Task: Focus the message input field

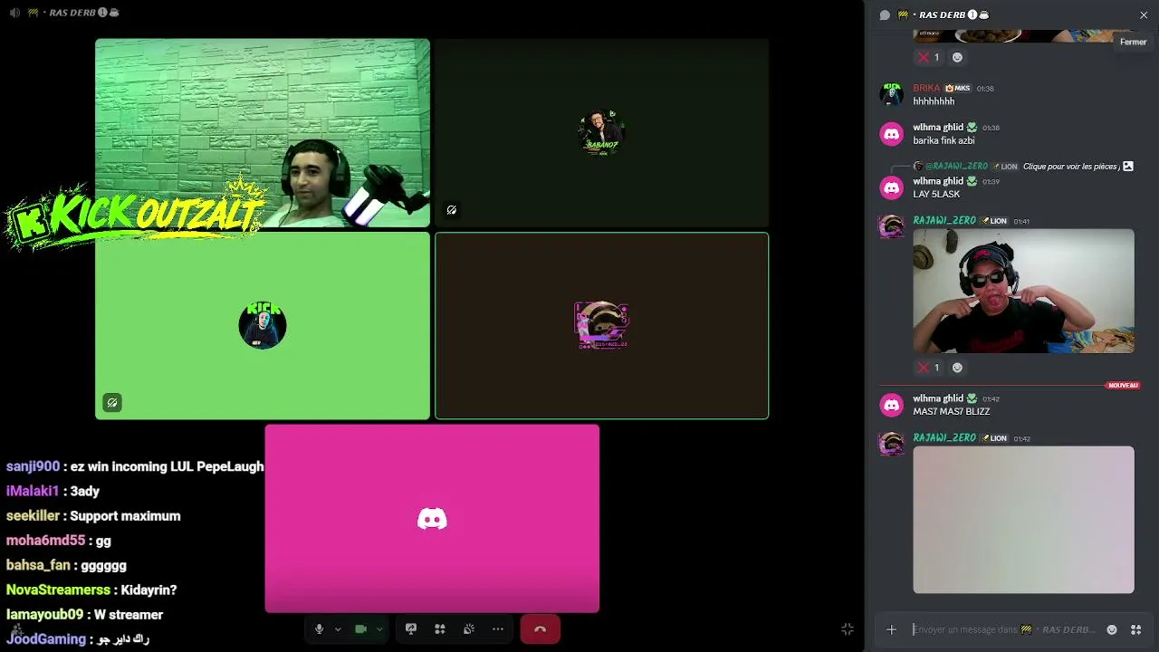Action: click(1005, 629)
